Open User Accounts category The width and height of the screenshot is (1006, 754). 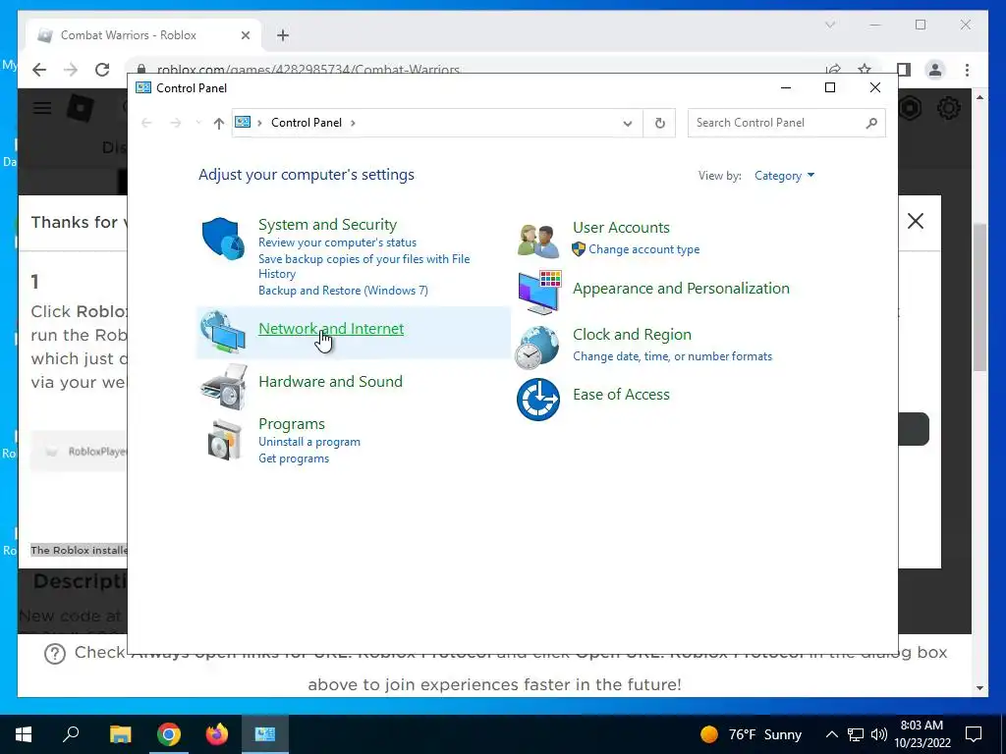(621, 228)
